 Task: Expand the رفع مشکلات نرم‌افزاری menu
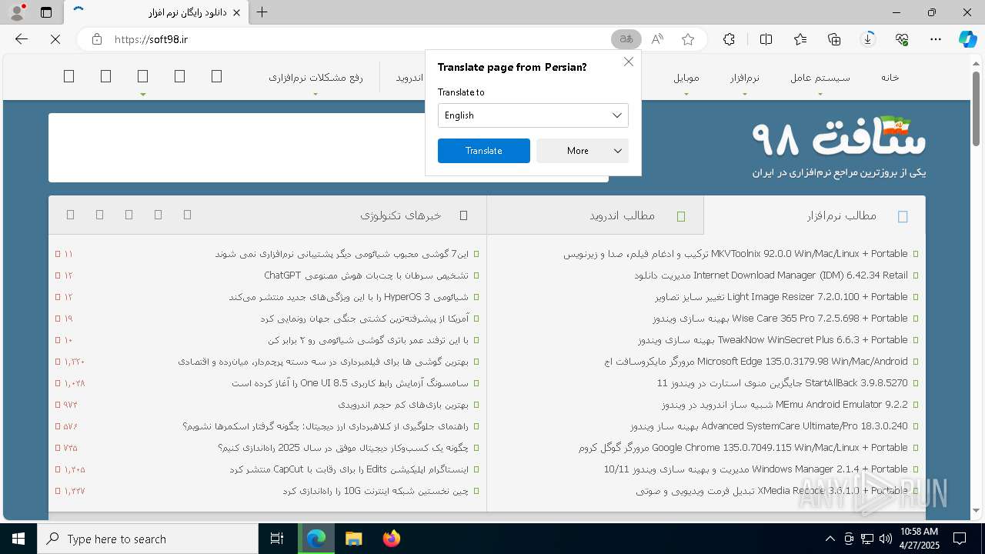pos(316,78)
